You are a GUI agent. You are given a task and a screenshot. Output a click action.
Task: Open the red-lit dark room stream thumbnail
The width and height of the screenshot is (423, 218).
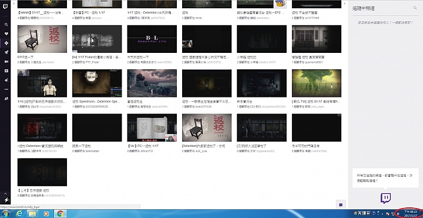pyautogui.click(x=42, y=128)
